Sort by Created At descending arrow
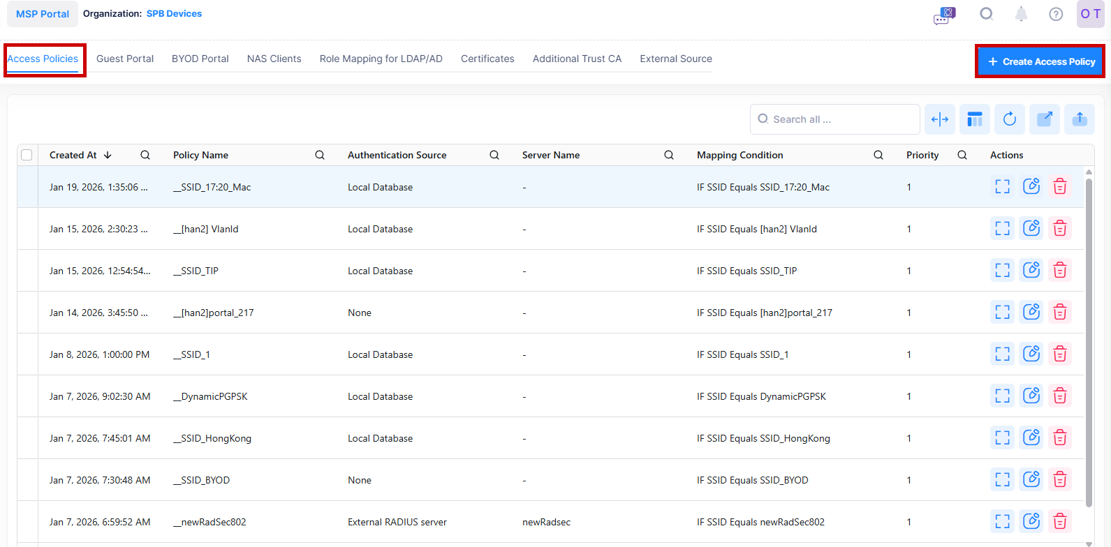 click(x=108, y=155)
